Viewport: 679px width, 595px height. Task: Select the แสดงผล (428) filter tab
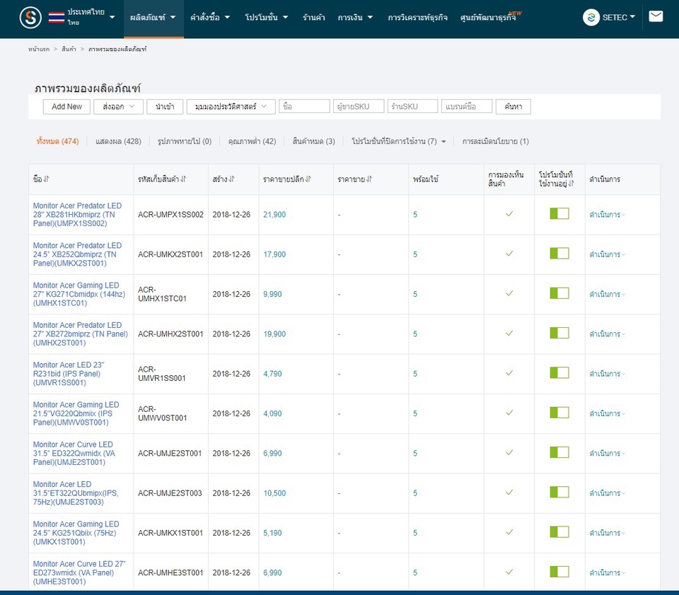118,141
